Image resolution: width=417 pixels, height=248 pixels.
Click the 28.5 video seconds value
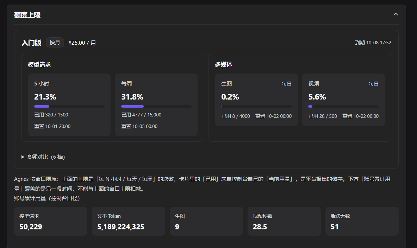tap(260, 227)
